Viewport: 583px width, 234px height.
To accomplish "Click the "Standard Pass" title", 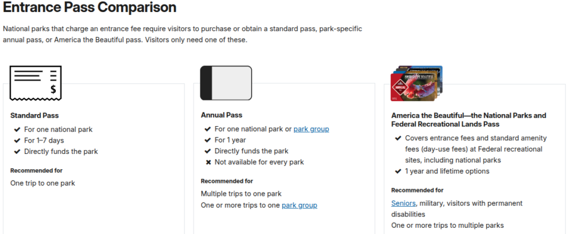I will (35, 115).
